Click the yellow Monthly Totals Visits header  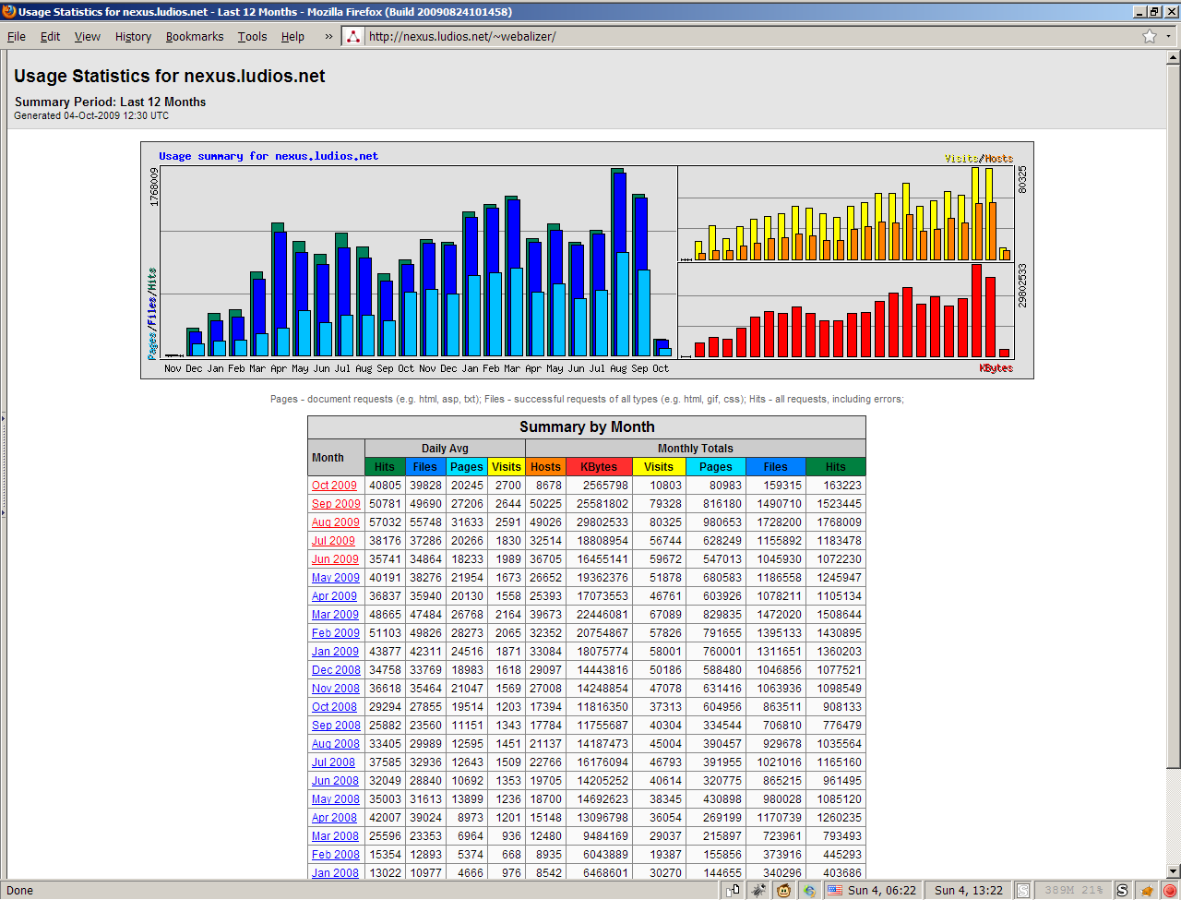click(x=659, y=467)
